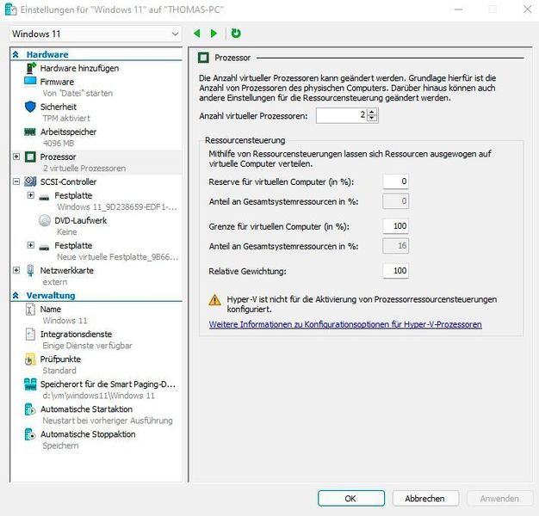Click the Relative Gewichtung field
Viewport: 539px width, 516px height.
click(x=396, y=271)
